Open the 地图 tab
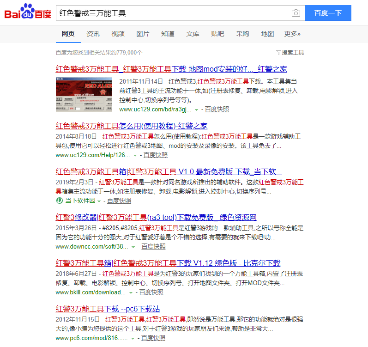 (x=267, y=34)
